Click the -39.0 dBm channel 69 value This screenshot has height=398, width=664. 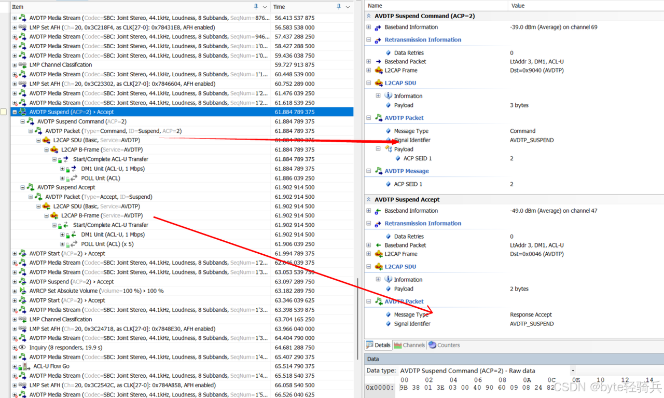[x=554, y=27]
